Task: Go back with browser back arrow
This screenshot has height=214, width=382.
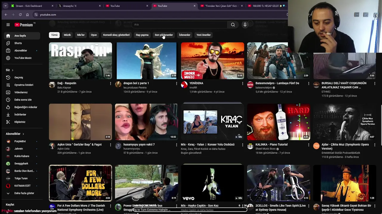Action: (x=6, y=15)
